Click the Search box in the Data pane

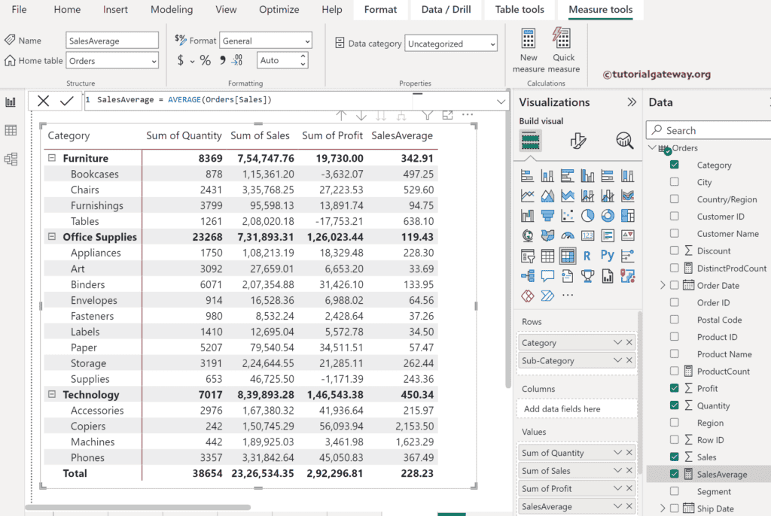tap(708, 129)
